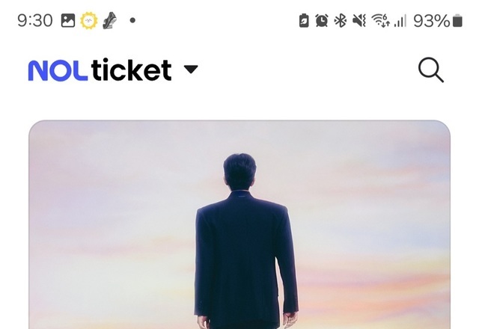Tap the battery saver leaf icon

tap(304, 21)
